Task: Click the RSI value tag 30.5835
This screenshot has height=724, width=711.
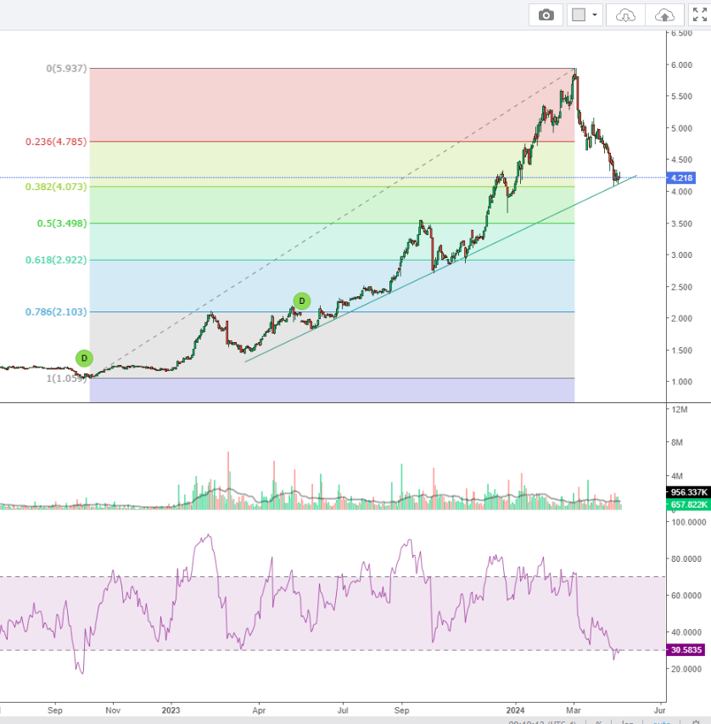Action: (x=686, y=650)
